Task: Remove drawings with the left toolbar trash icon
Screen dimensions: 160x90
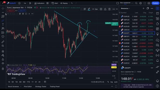Action: point(3,69)
